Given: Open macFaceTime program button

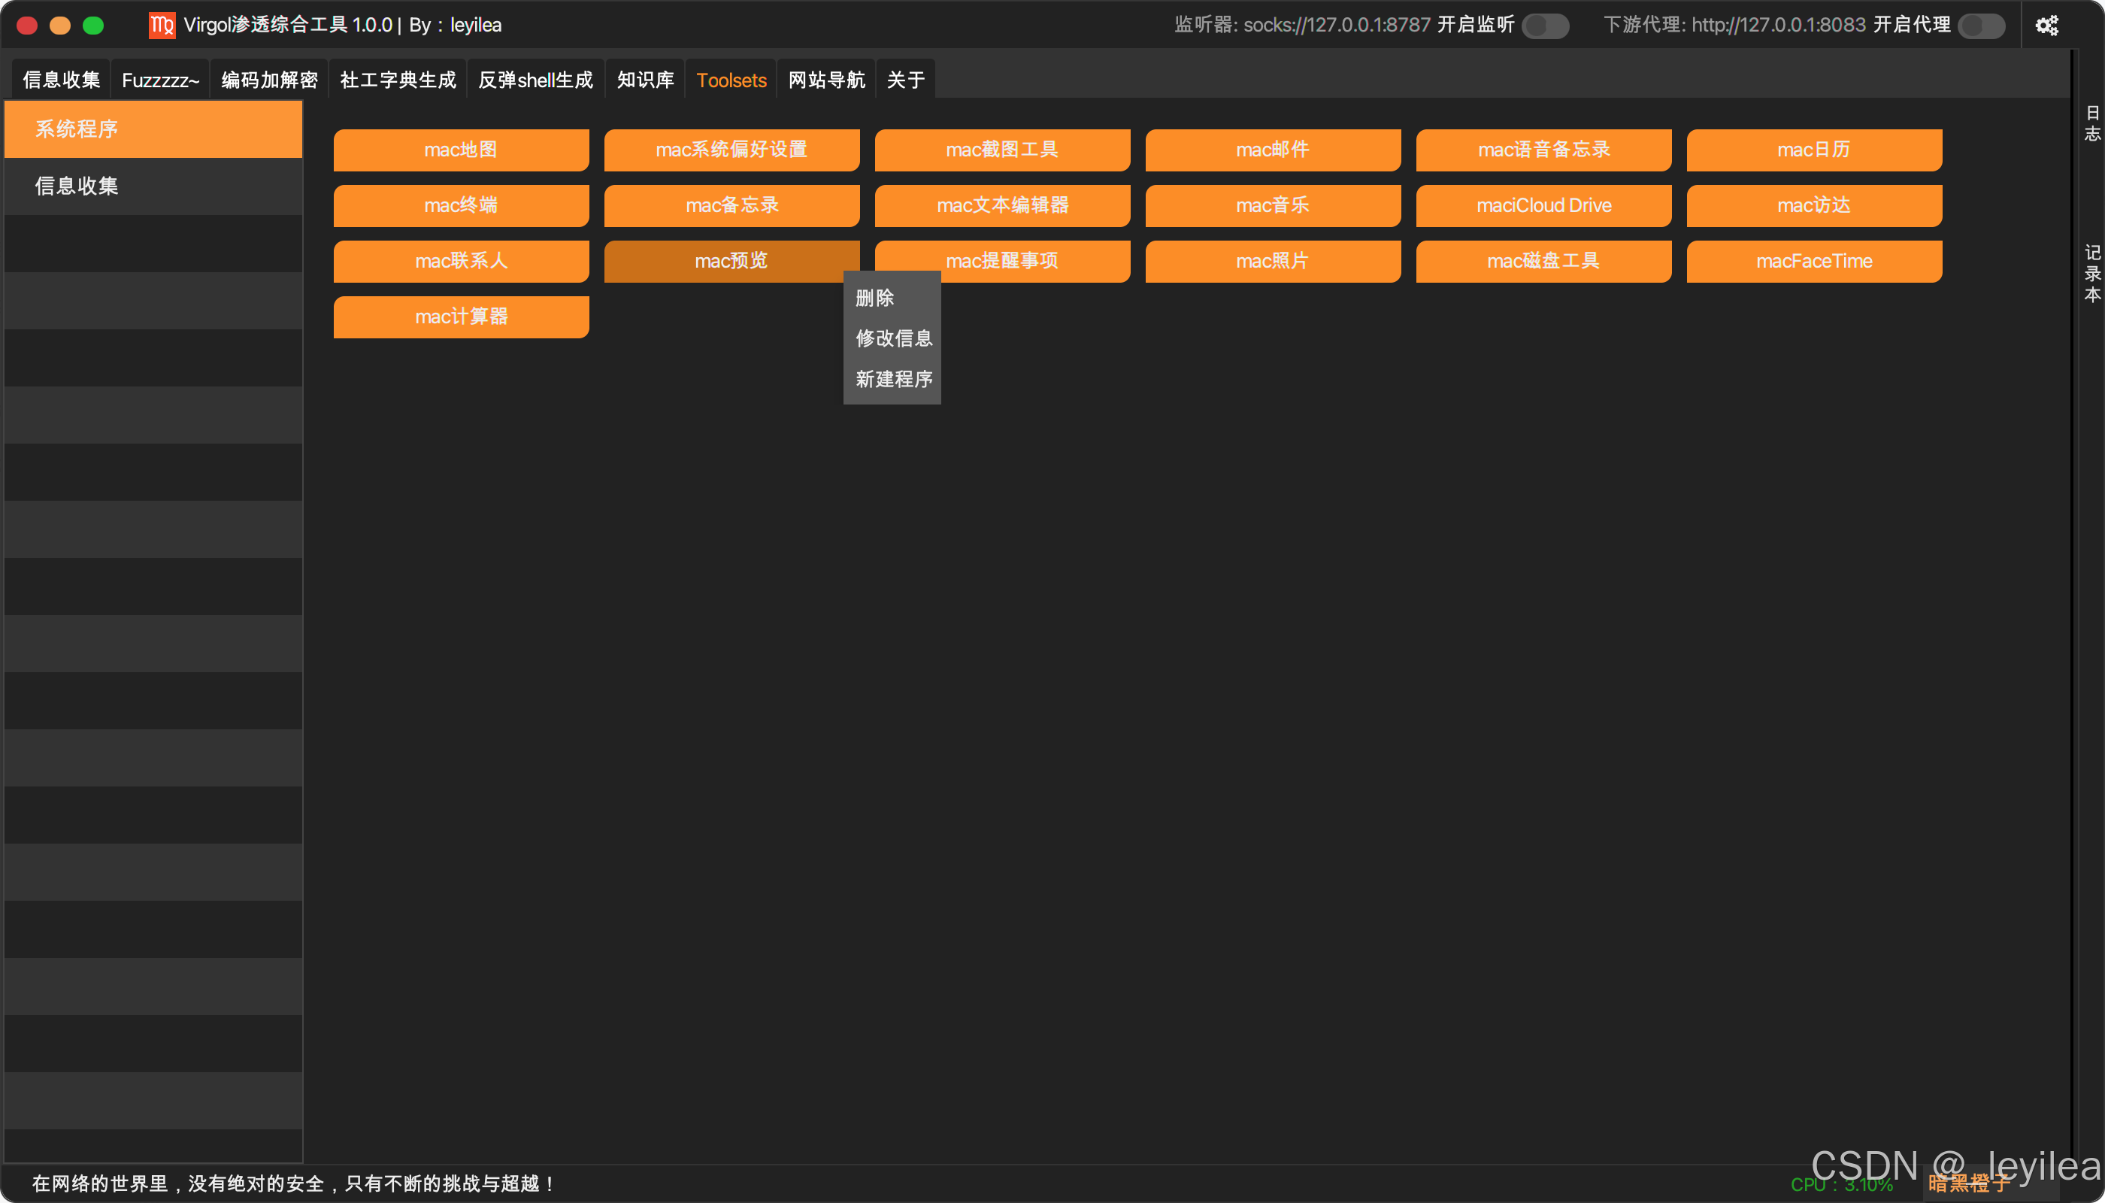Looking at the screenshot, I should pyautogui.click(x=1814, y=262).
